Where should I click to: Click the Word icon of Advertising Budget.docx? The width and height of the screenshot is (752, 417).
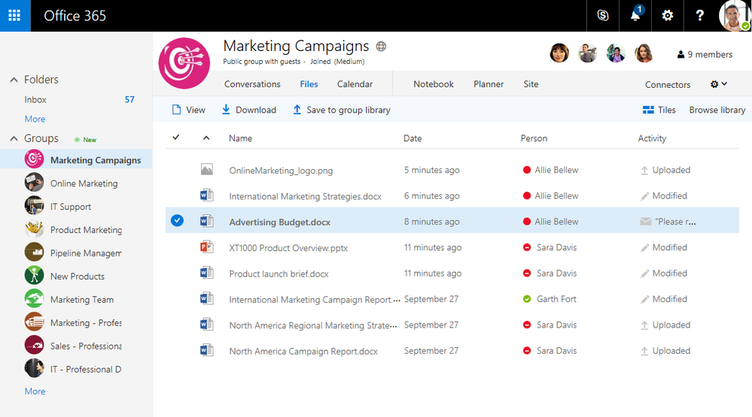click(x=207, y=221)
